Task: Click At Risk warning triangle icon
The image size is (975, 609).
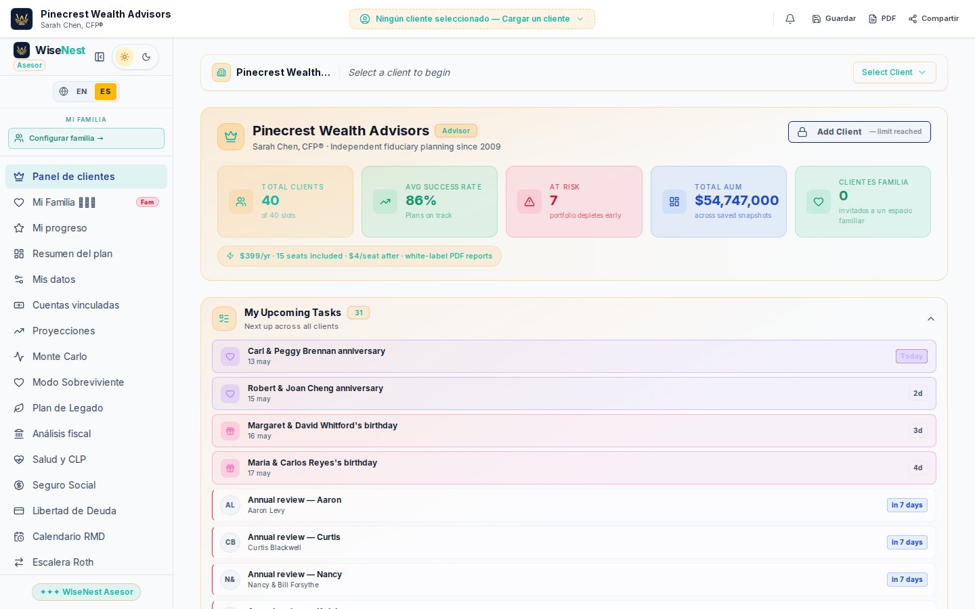Action: tap(529, 202)
